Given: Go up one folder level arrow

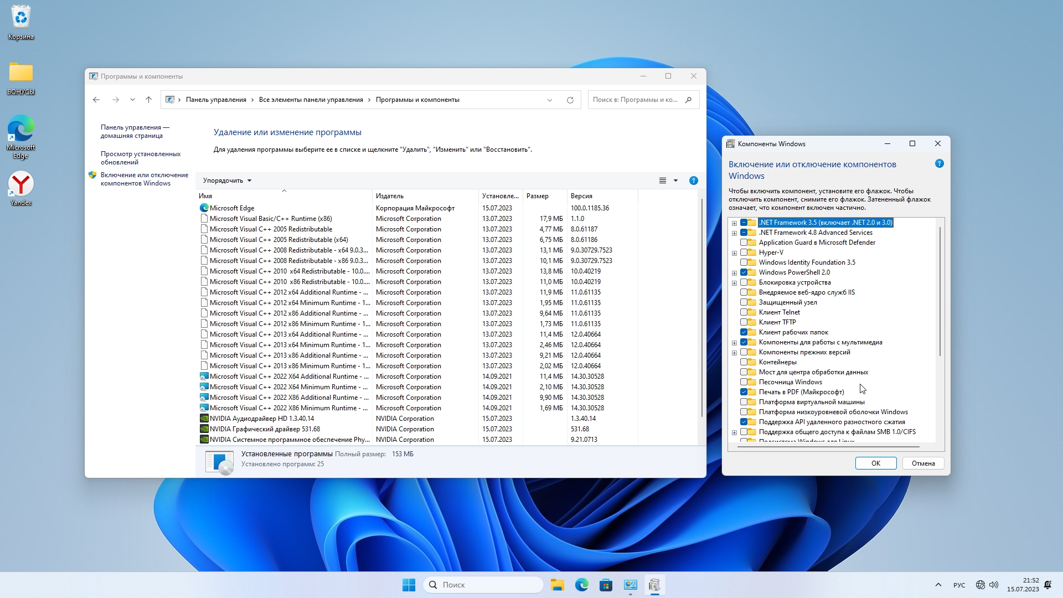Looking at the screenshot, I should click(x=148, y=100).
